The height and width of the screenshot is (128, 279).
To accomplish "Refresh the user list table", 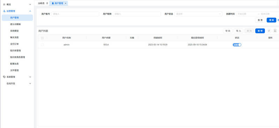I will [x=269, y=31].
